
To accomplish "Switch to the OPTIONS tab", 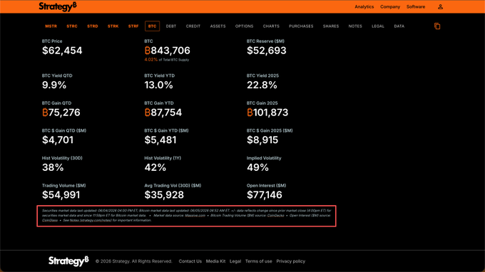I will pyautogui.click(x=245, y=26).
